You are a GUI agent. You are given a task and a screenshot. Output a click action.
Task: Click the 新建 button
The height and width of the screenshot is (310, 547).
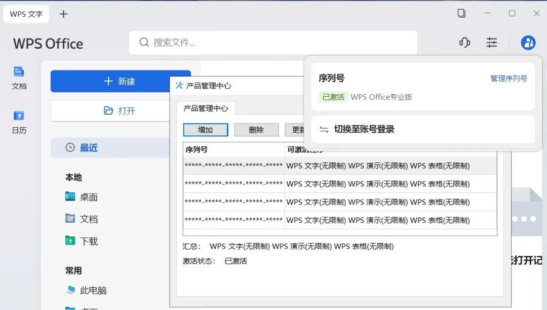(x=121, y=81)
